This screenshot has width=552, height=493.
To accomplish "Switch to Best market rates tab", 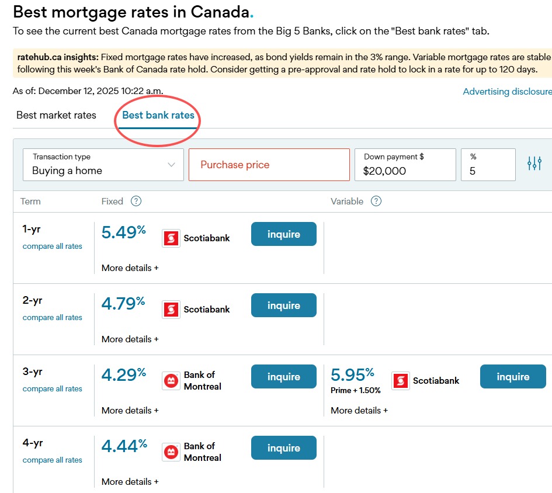I will point(56,115).
